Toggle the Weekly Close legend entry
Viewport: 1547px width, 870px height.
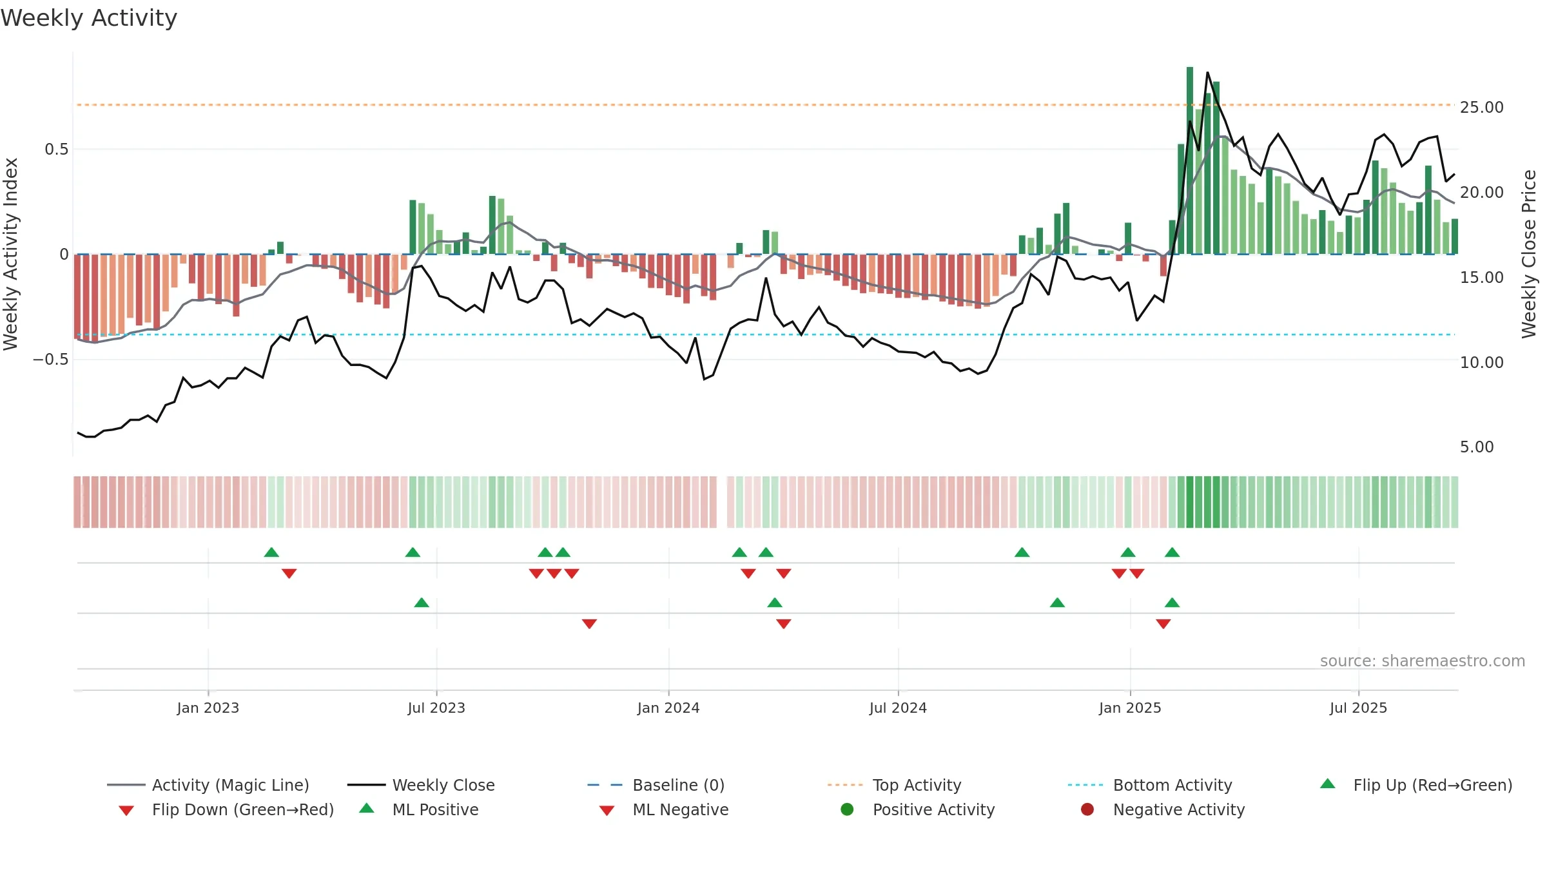click(x=421, y=785)
